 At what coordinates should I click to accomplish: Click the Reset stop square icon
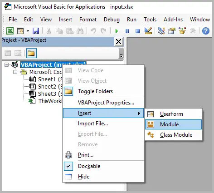pyautogui.click(x=137, y=31)
